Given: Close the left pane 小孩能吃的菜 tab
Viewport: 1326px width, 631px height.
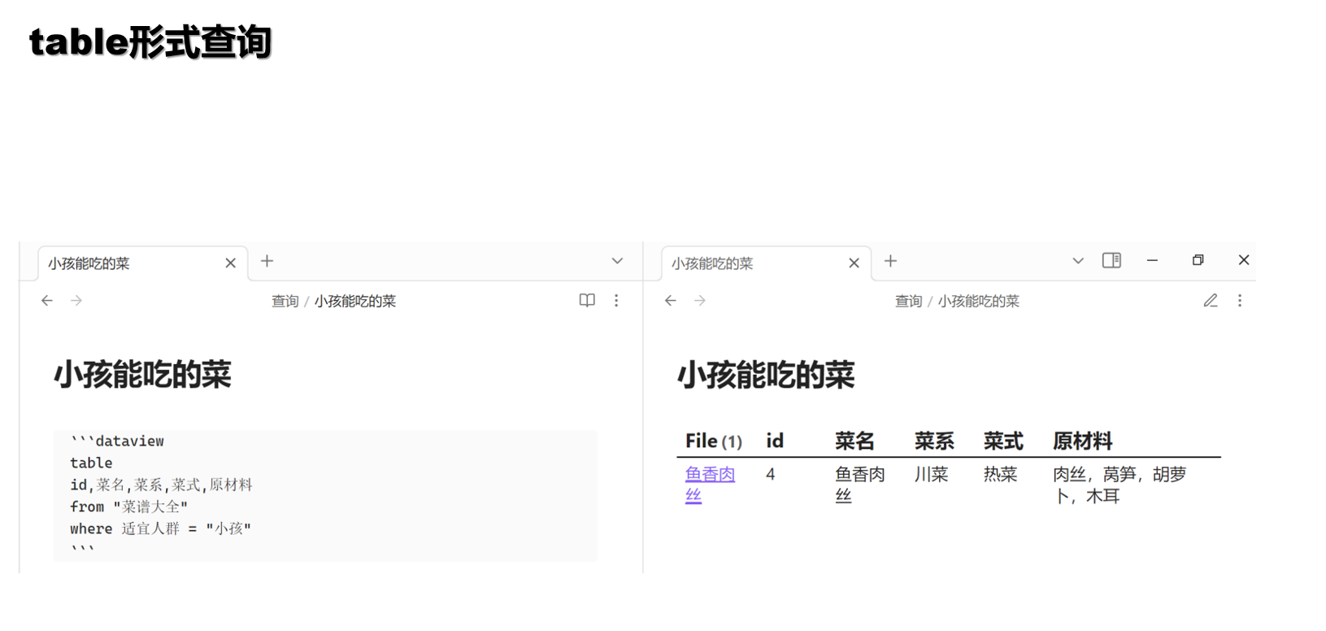Looking at the screenshot, I should click(230, 263).
